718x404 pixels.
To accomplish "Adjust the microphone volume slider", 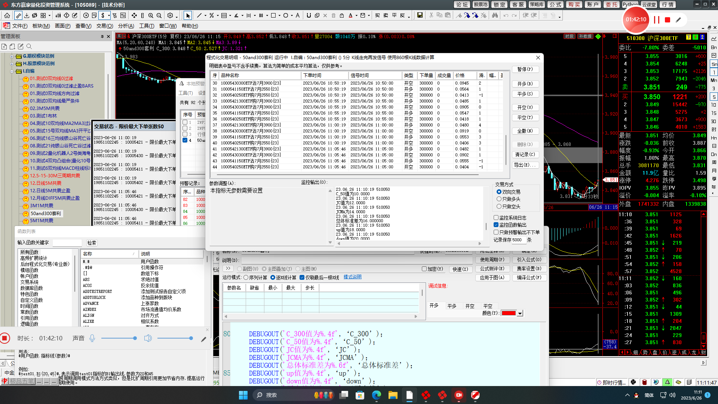I will [118, 338].
